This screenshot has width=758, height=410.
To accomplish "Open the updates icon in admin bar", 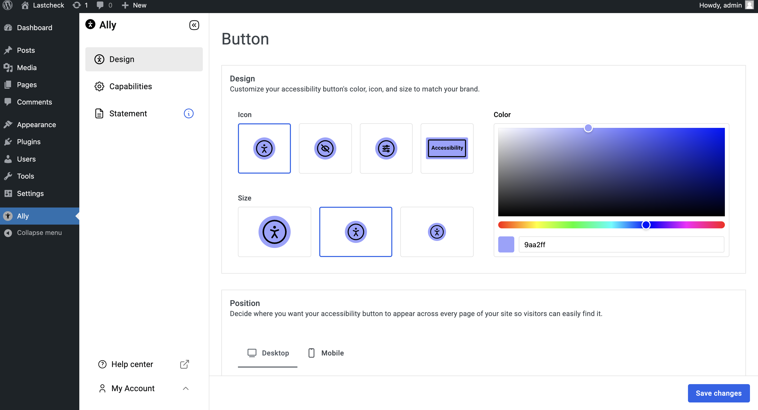I will pos(77,5).
